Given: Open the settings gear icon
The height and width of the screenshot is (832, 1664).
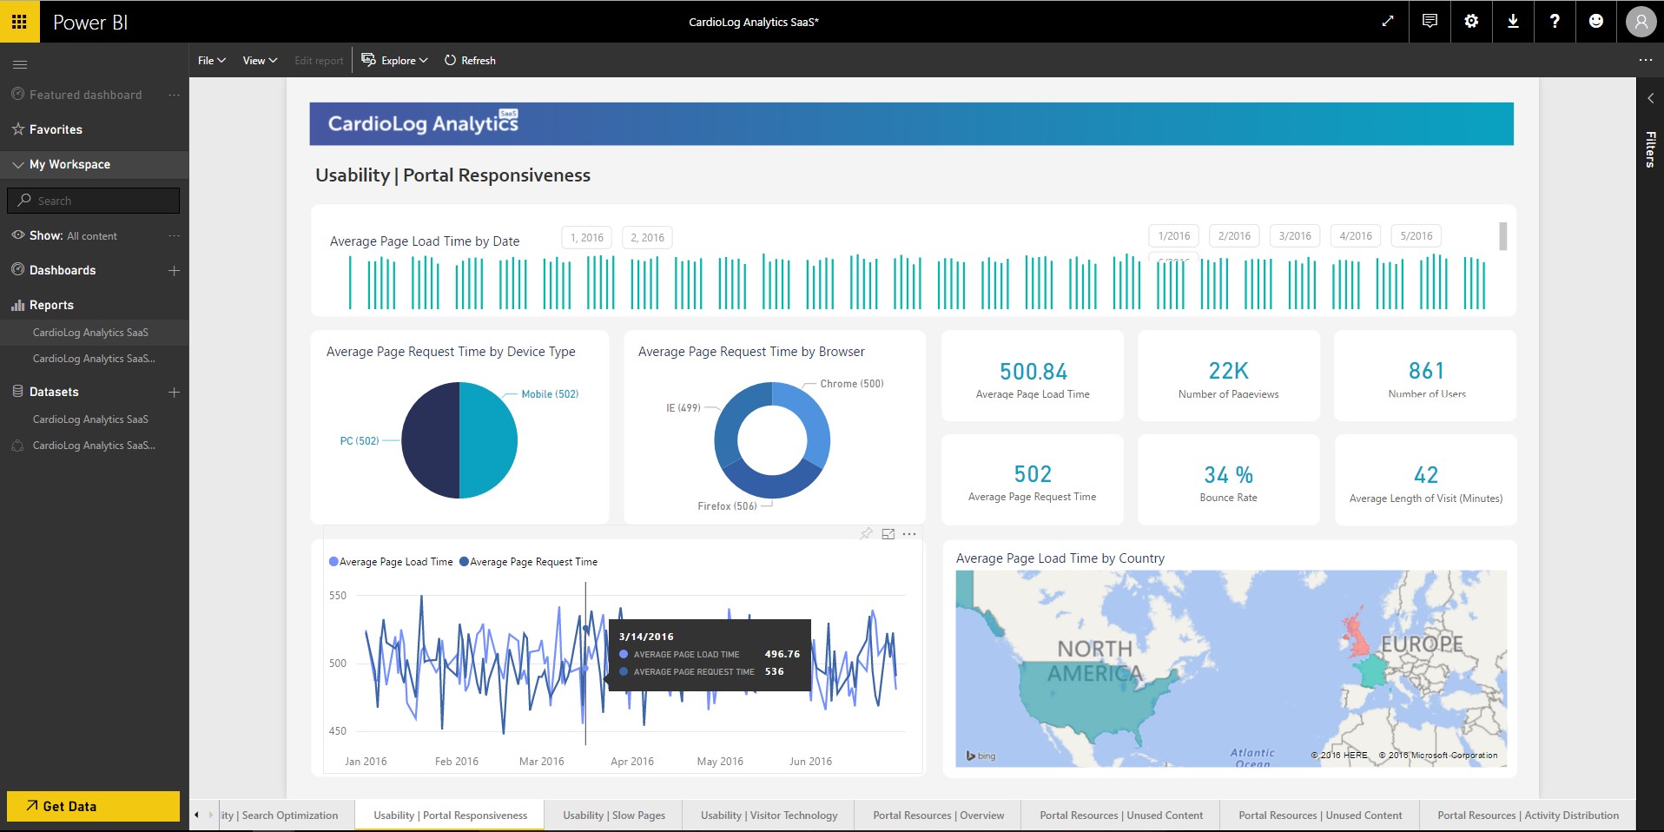Looking at the screenshot, I should point(1471,22).
